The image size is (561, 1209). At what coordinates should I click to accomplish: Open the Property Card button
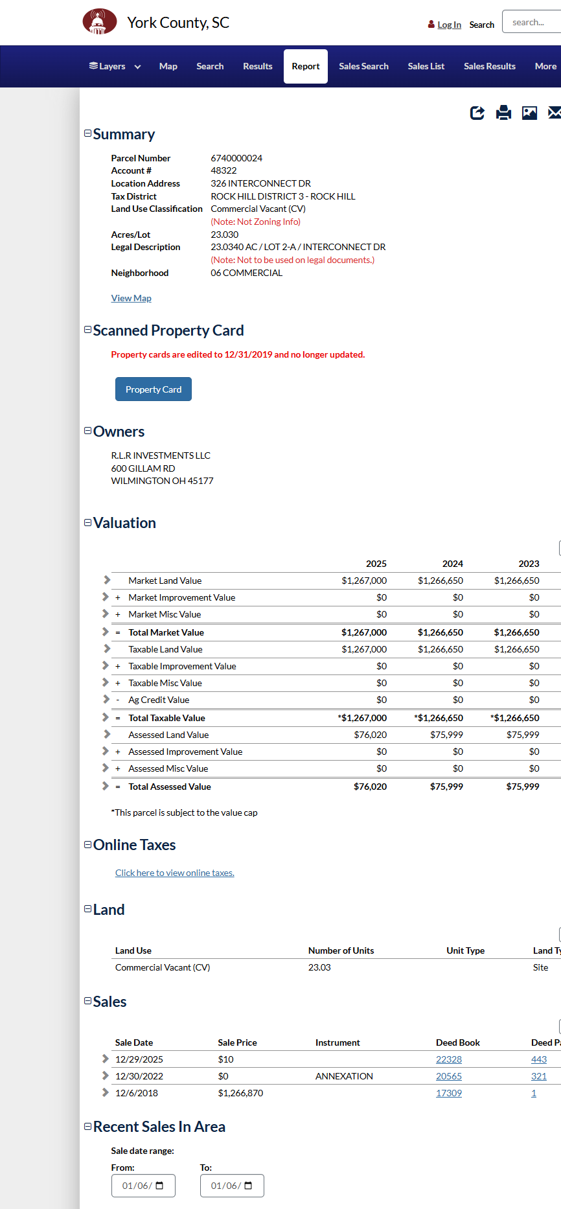(x=154, y=389)
